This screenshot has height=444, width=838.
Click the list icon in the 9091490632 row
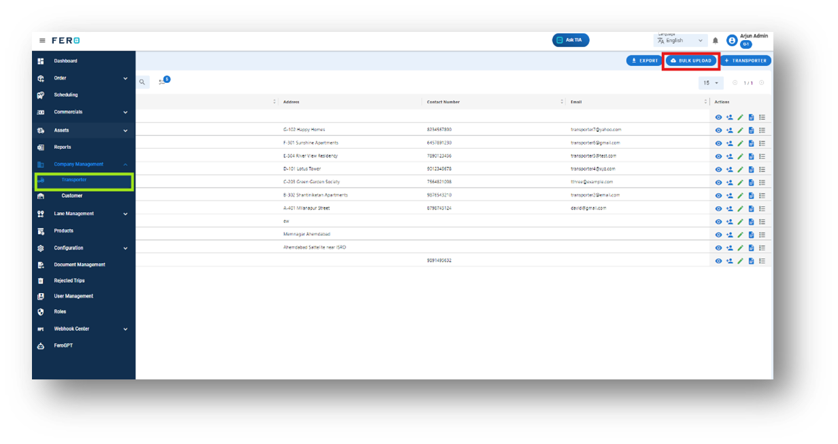click(762, 261)
